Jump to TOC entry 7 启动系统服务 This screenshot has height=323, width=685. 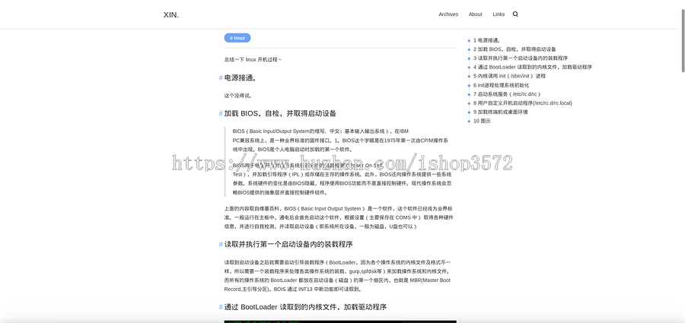click(507, 93)
